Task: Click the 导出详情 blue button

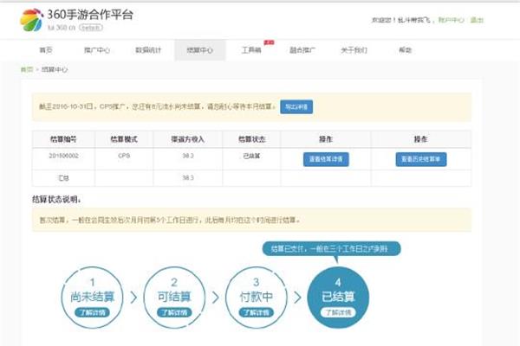Action: [x=296, y=107]
